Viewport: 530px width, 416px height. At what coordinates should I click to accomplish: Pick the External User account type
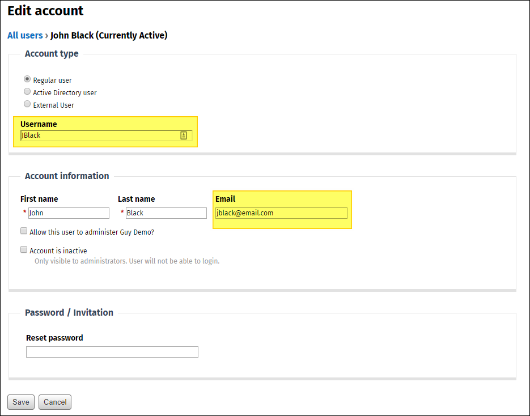click(x=27, y=104)
